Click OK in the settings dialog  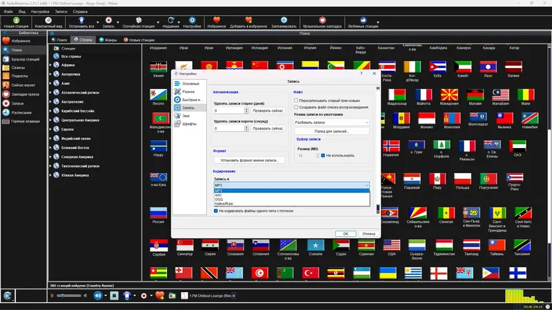(346, 234)
